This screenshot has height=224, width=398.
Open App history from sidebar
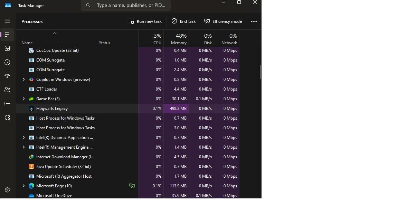point(7,62)
